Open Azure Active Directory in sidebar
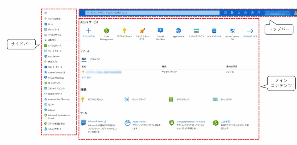297x145 pixels. click(x=59, y=99)
